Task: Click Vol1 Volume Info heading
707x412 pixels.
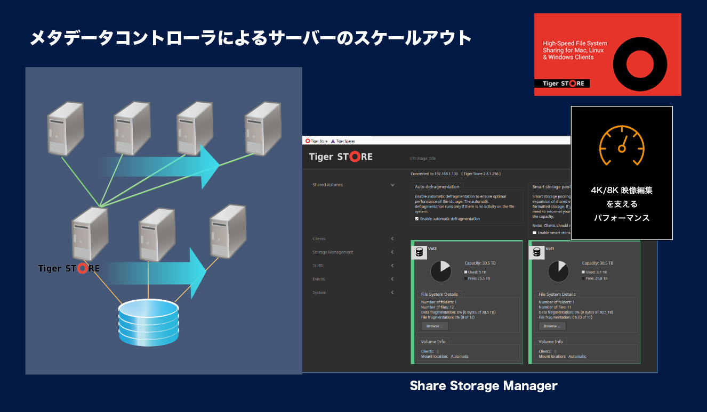Action: tap(550, 341)
